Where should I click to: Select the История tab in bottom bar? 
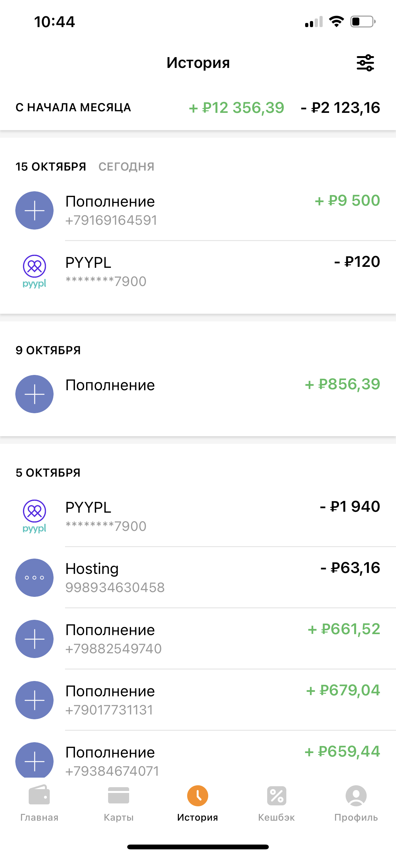[198, 803]
